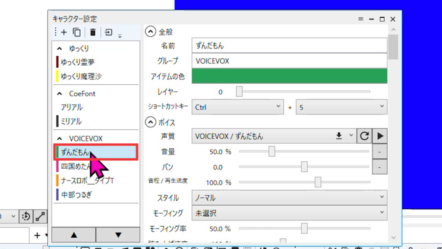442x249 pixels.
Task: Move the character down with the ▼ button
Action: (x=118, y=235)
